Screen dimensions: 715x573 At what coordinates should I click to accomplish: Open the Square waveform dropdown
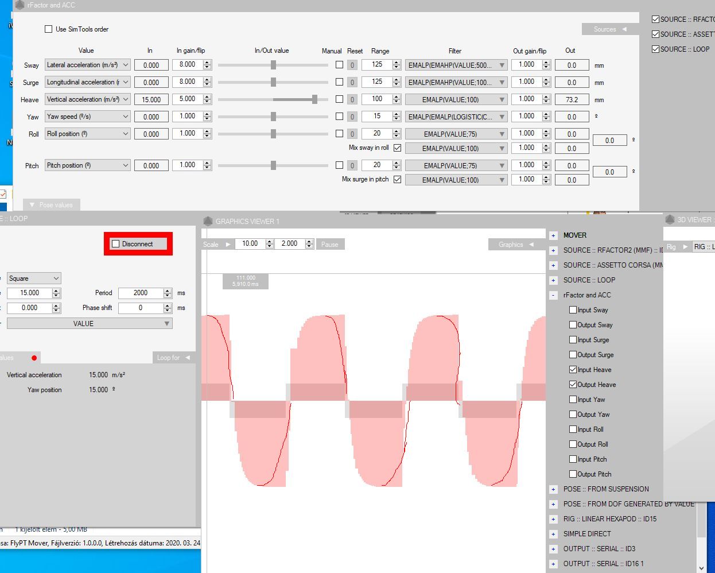pyautogui.click(x=34, y=278)
